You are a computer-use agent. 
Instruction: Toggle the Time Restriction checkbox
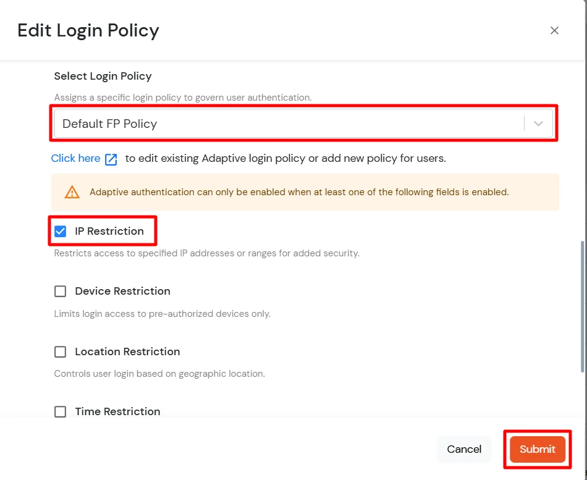(60, 411)
